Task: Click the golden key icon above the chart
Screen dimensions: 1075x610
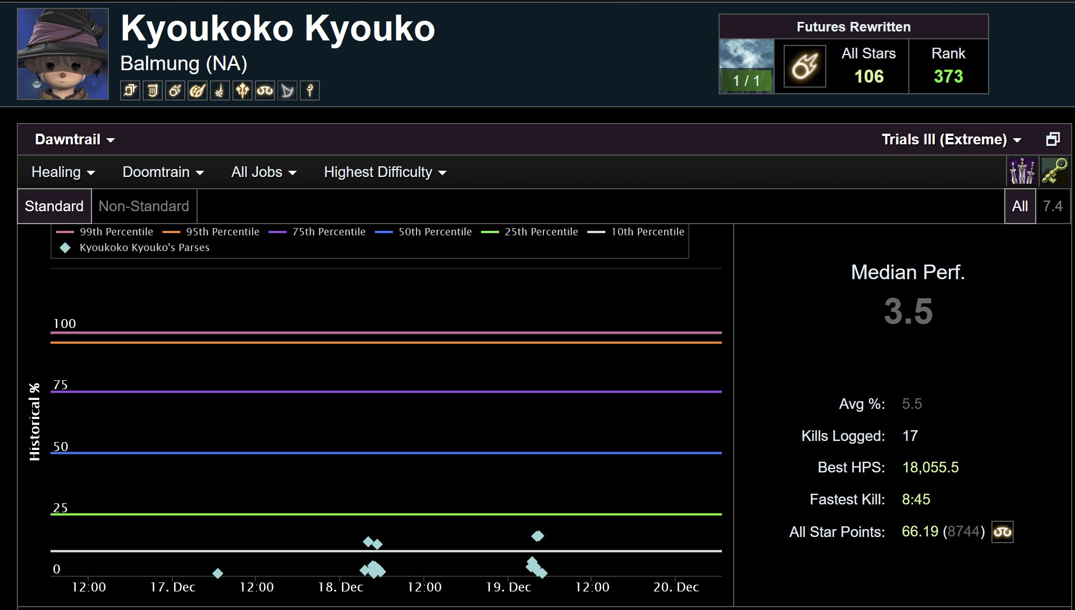Action: (1055, 171)
